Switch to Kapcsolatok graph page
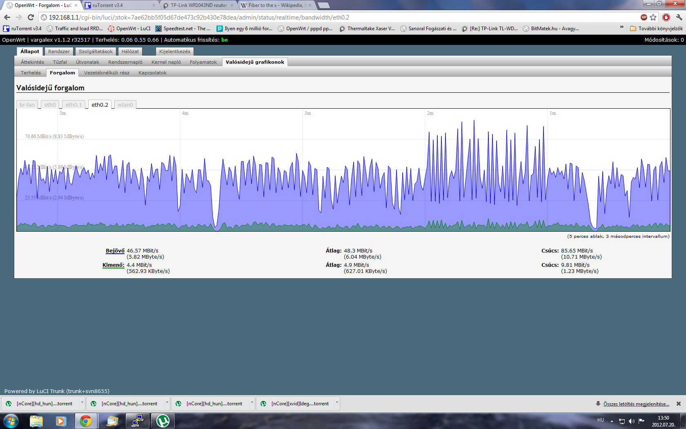This screenshot has width=686, height=429. 152,73
